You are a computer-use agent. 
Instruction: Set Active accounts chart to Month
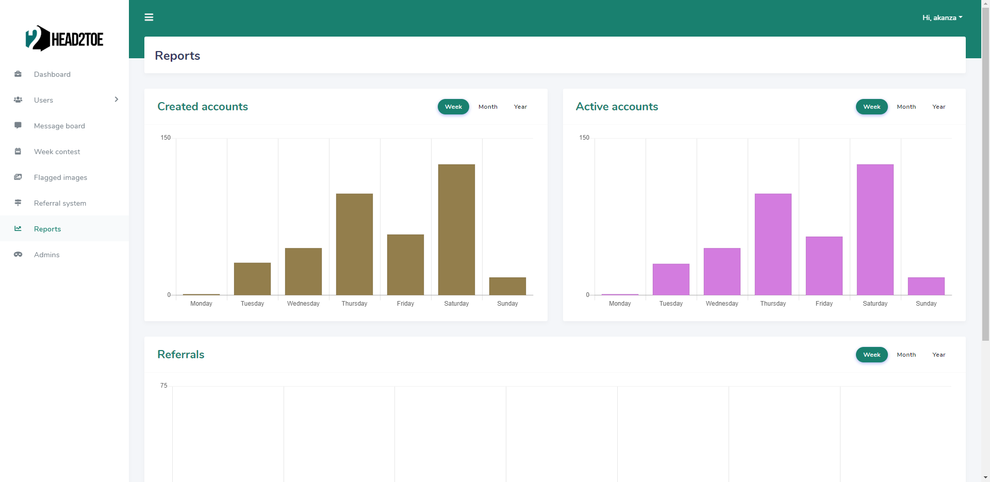coord(906,107)
